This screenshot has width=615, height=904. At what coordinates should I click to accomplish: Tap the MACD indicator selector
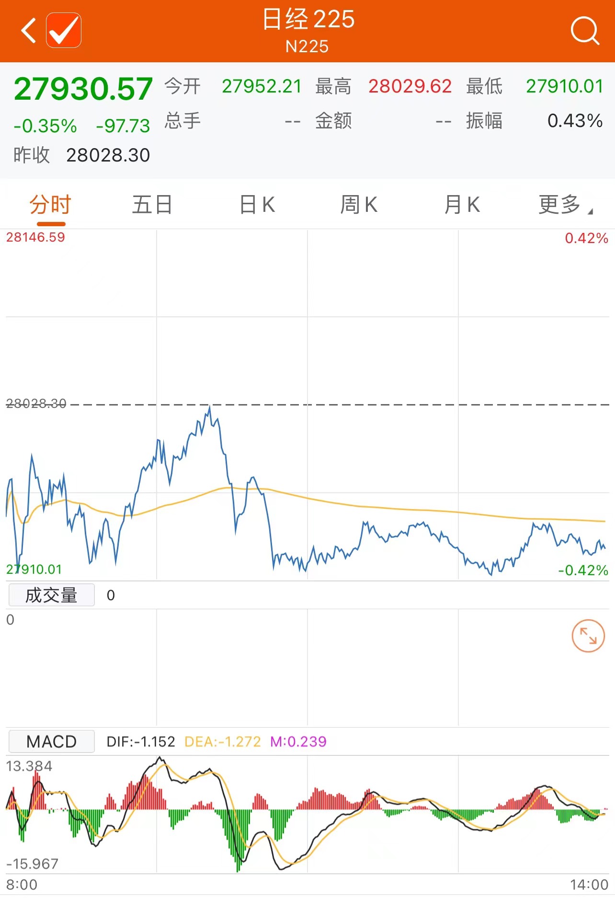click(x=51, y=742)
